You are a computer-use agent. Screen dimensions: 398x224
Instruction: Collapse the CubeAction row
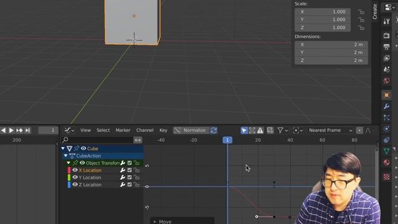66,156
